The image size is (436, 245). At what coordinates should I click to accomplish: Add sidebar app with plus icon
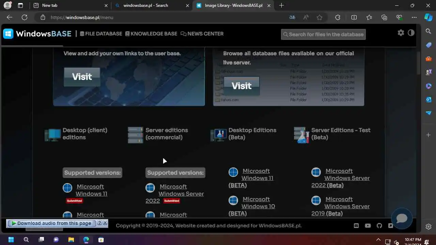(x=429, y=135)
